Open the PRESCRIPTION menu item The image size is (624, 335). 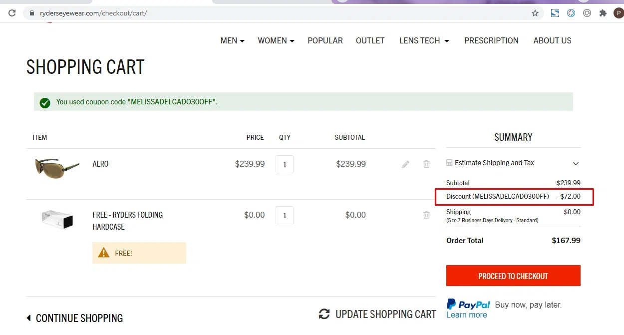coord(491,40)
